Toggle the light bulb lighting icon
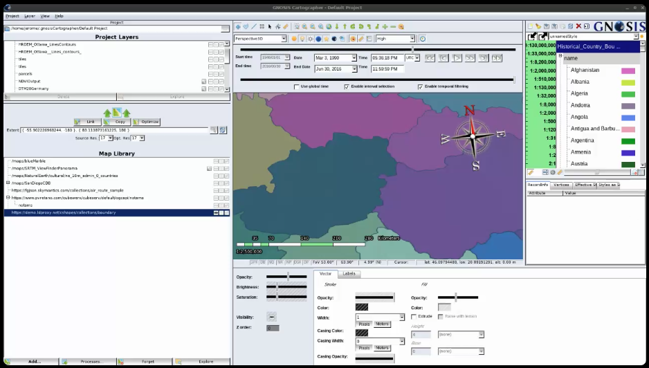649x368 pixels. 302,39
